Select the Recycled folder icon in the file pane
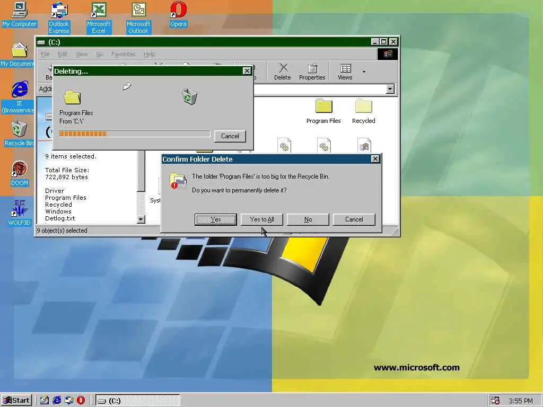This screenshot has width=543, height=407. (364, 111)
